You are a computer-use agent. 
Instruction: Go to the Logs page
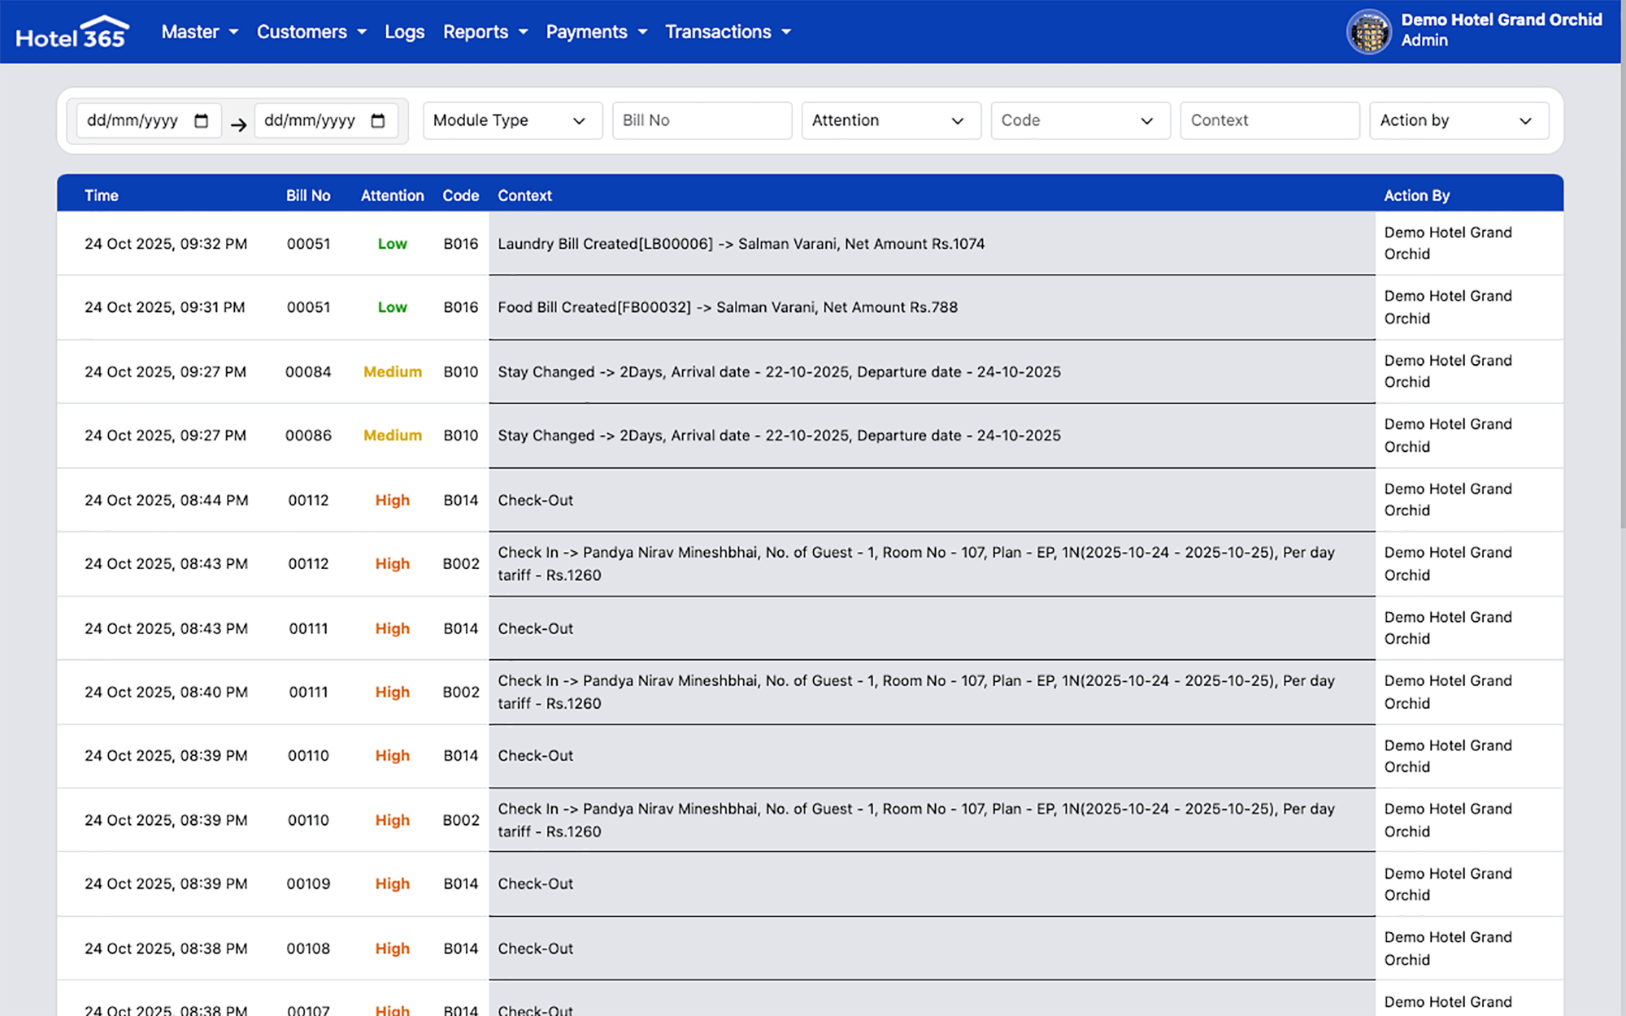coord(404,32)
